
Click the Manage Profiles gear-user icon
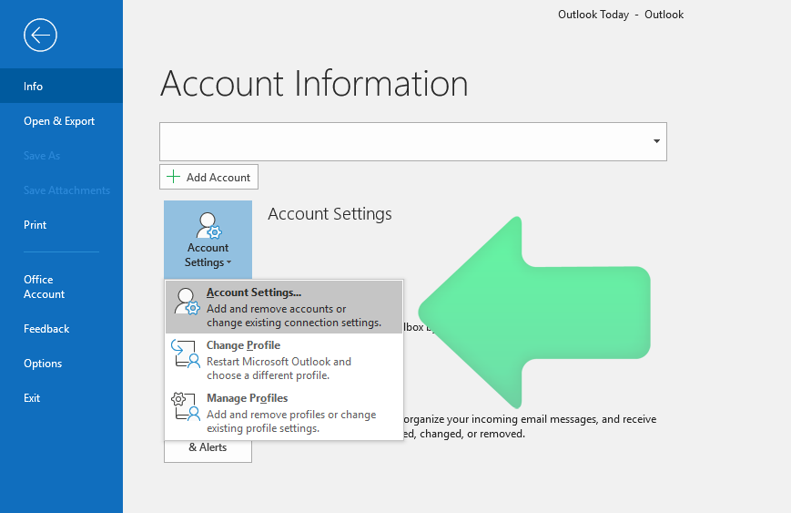coord(185,406)
